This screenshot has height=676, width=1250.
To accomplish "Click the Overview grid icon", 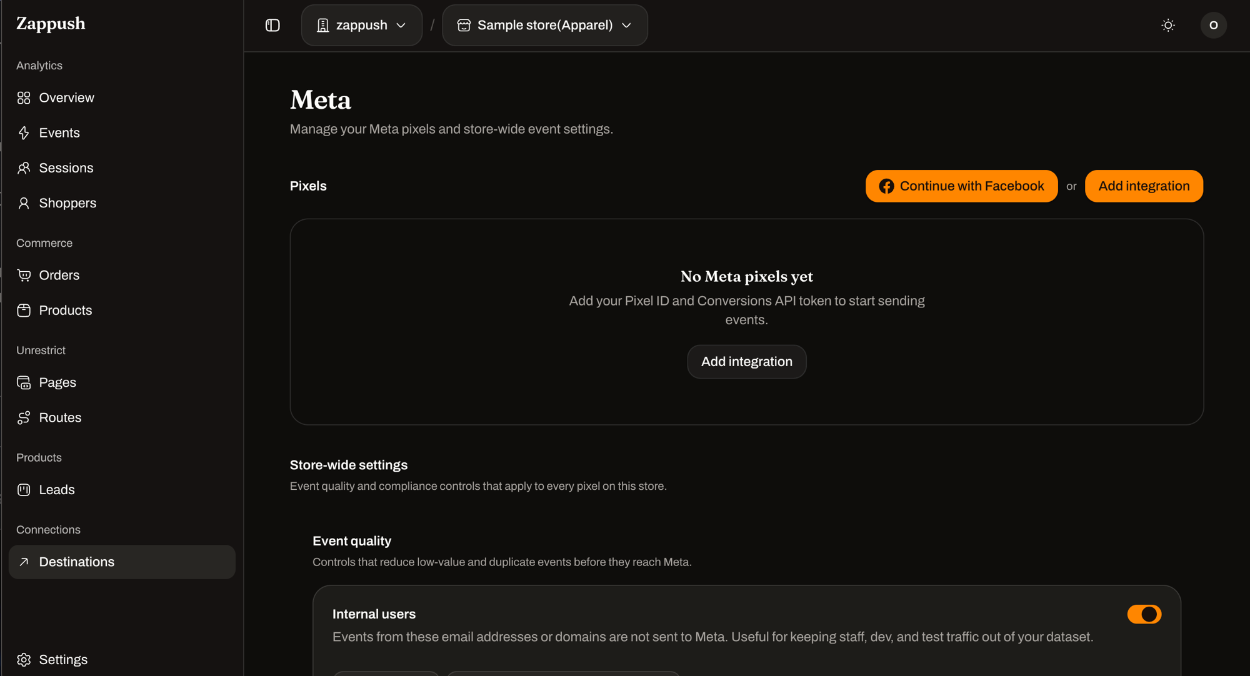I will (x=24, y=98).
